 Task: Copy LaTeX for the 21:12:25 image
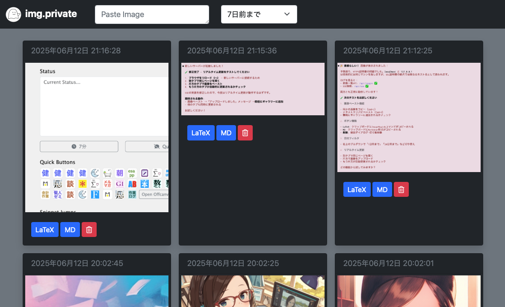(357, 190)
